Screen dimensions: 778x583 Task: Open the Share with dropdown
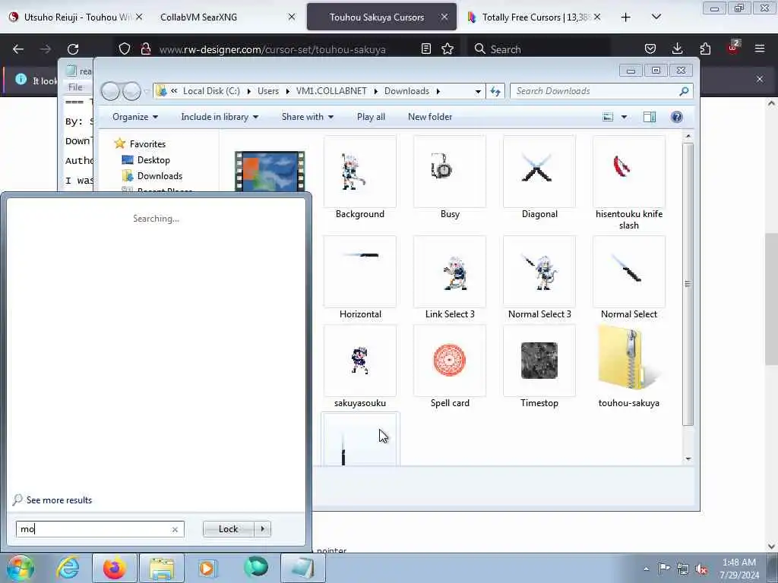(x=307, y=117)
